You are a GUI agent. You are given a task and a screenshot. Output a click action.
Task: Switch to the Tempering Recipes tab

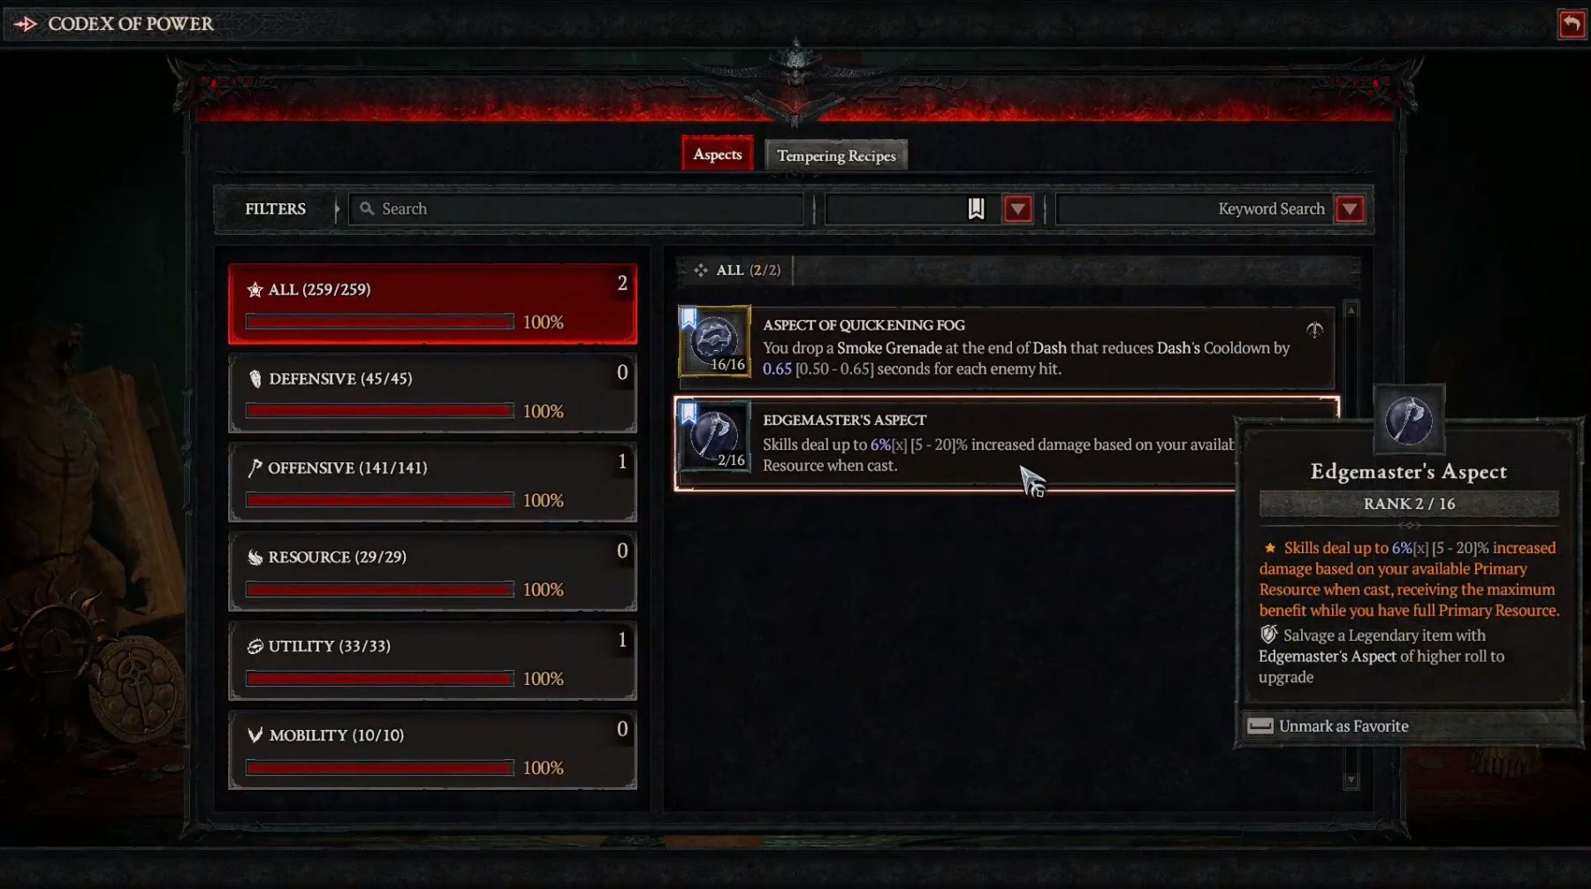(x=836, y=156)
